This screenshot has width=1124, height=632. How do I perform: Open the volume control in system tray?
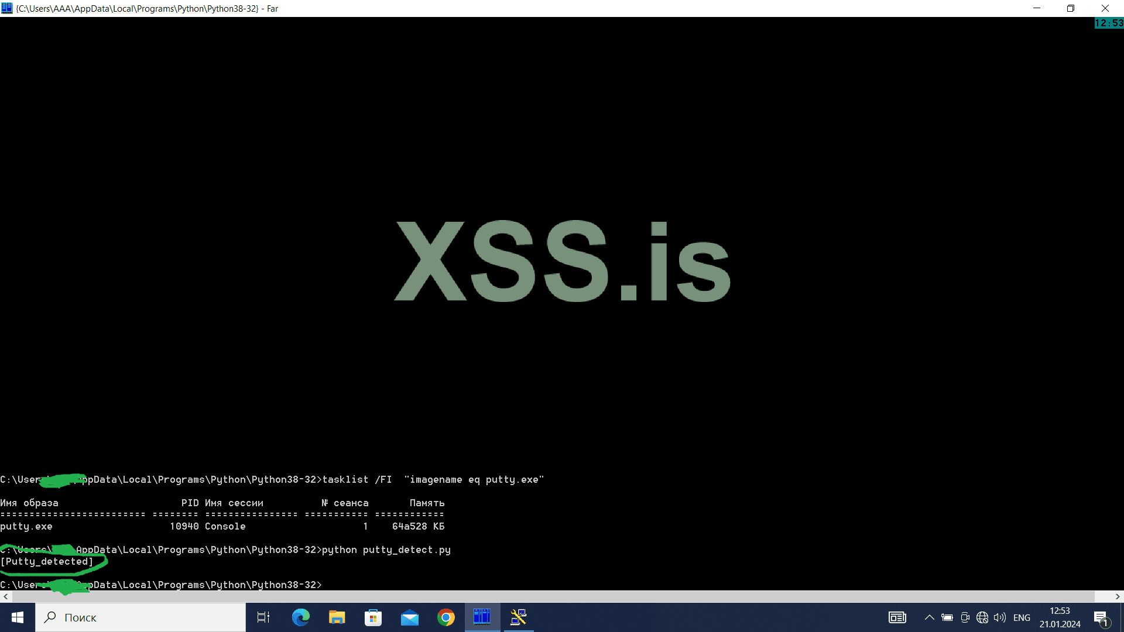click(999, 617)
